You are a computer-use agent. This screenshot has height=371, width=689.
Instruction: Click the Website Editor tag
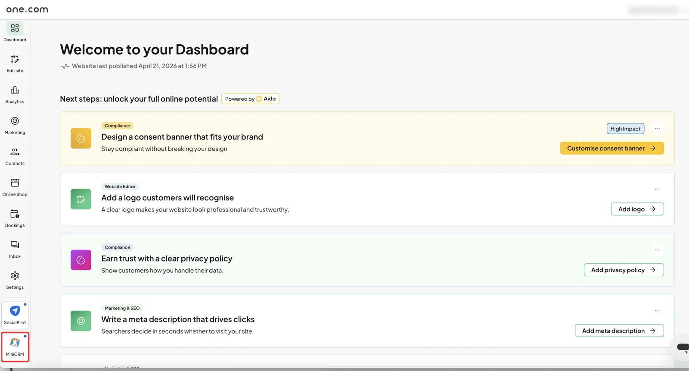120,187
